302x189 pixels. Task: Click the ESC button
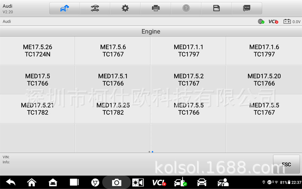(x=287, y=164)
